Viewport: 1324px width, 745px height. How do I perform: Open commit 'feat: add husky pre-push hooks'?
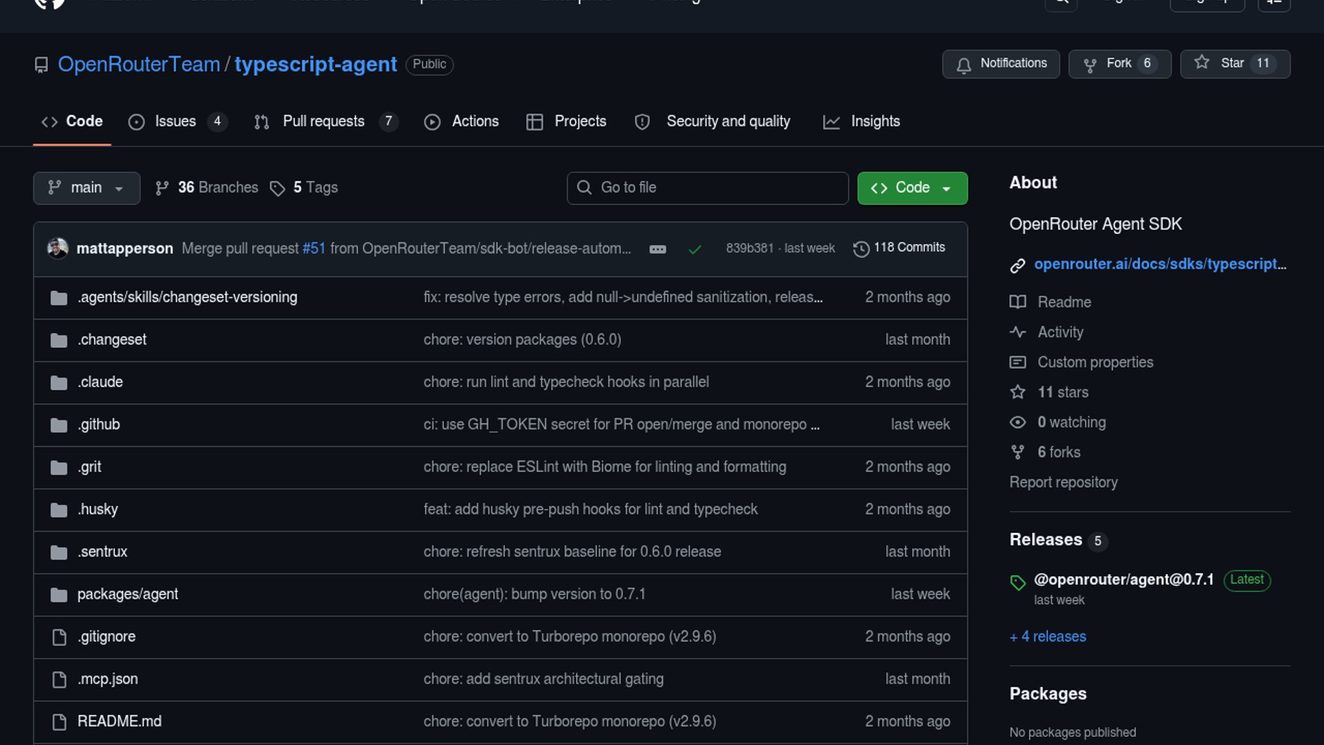click(x=590, y=510)
